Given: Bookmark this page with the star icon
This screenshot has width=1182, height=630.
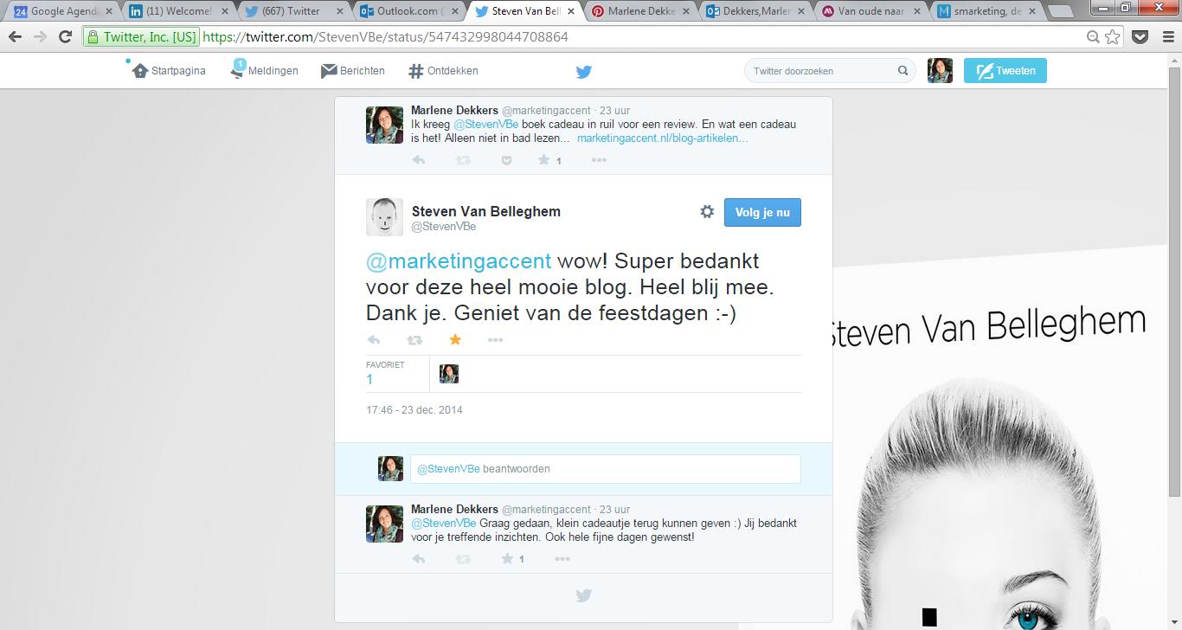Looking at the screenshot, I should pos(1113,37).
